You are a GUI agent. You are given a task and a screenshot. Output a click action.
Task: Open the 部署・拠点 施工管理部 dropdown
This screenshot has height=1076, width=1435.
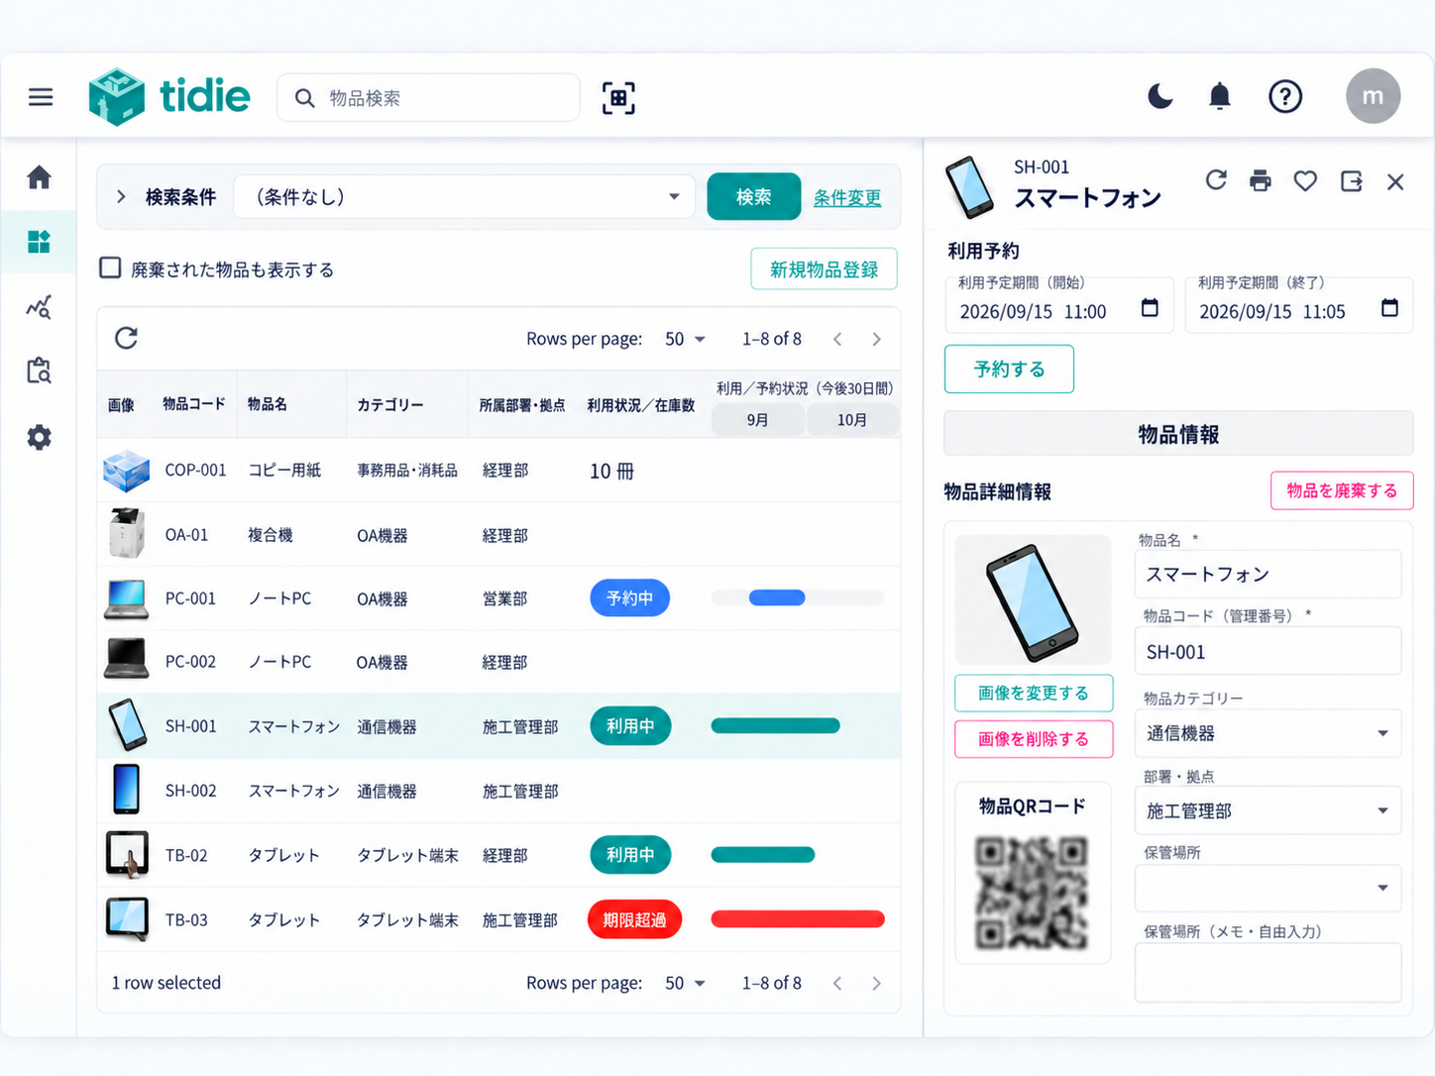tap(1268, 810)
